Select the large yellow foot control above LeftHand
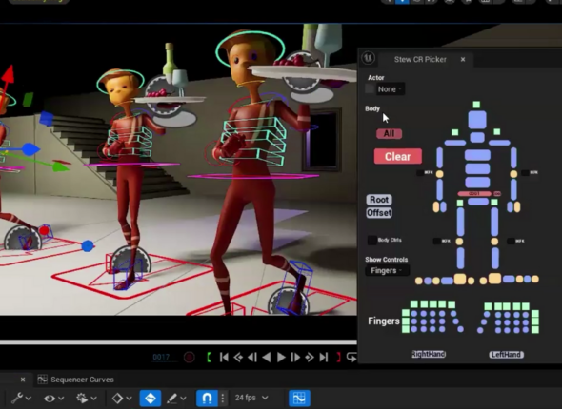Screen dimensions: 562x409 (494, 279)
